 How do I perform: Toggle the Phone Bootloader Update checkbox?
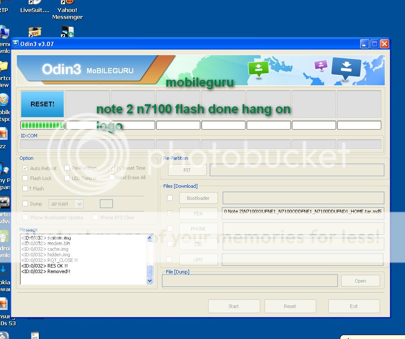[25, 218]
